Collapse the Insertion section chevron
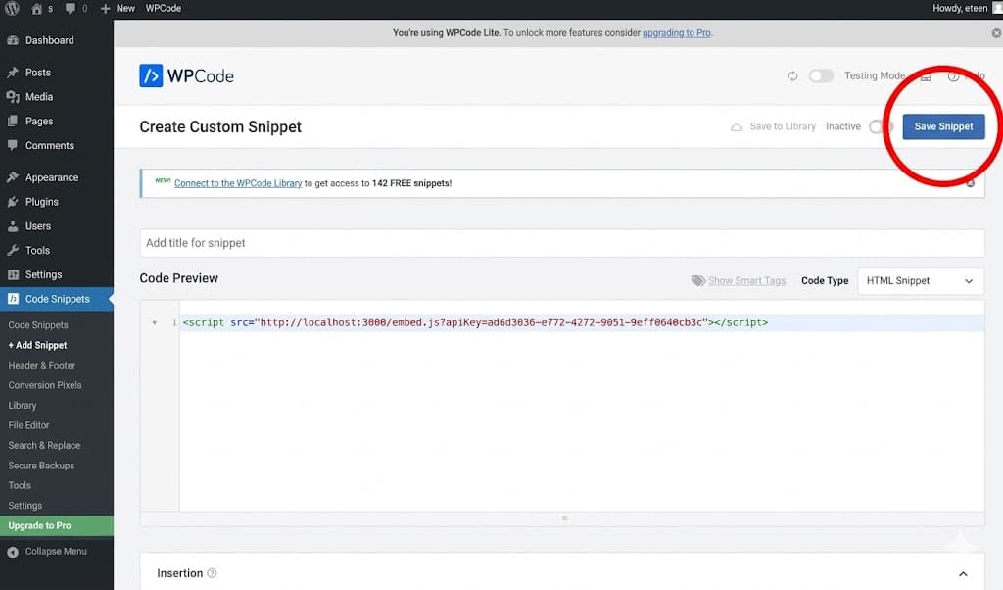This screenshot has width=1003, height=590. tap(962, 573)
